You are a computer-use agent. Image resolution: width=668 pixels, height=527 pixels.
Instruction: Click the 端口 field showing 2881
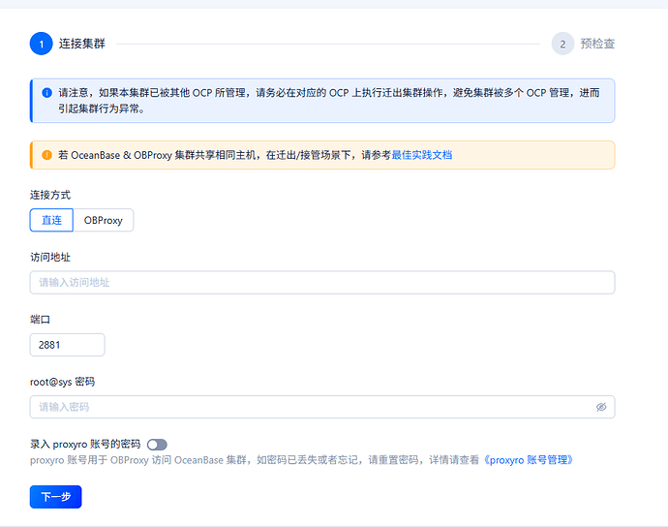click(x=67, y=345)
